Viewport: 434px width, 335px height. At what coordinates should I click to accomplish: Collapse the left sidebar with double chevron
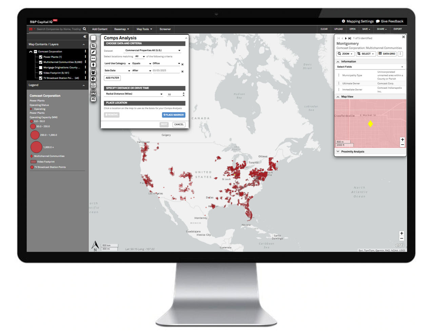pyautogui.click(x=85, y=37)
